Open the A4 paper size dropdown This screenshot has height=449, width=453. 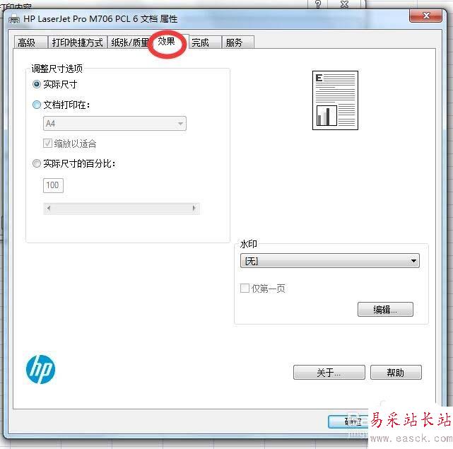tap(114, 124)
